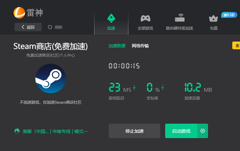Click the 10.2 MB 加速流量 value

[198, 88]
